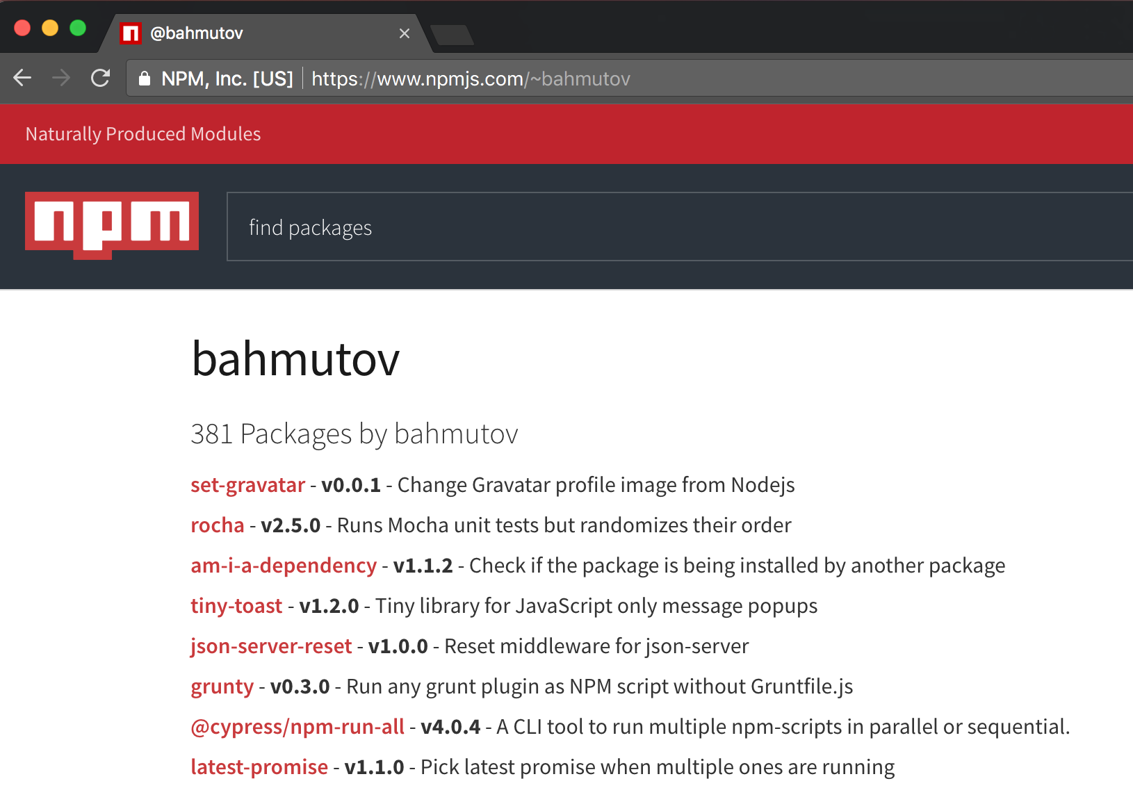The image size is (1133, 788).
Task: Open the latest-promise package link
Action: click(259, 767)
